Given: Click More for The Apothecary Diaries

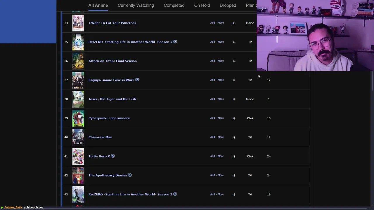Looking at the screenshot, I should point(221,175).
